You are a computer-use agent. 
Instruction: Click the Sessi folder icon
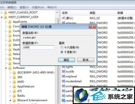(x=10, y=63)
